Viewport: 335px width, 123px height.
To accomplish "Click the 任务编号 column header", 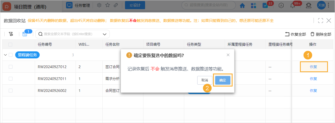I will tap(45, 44).
